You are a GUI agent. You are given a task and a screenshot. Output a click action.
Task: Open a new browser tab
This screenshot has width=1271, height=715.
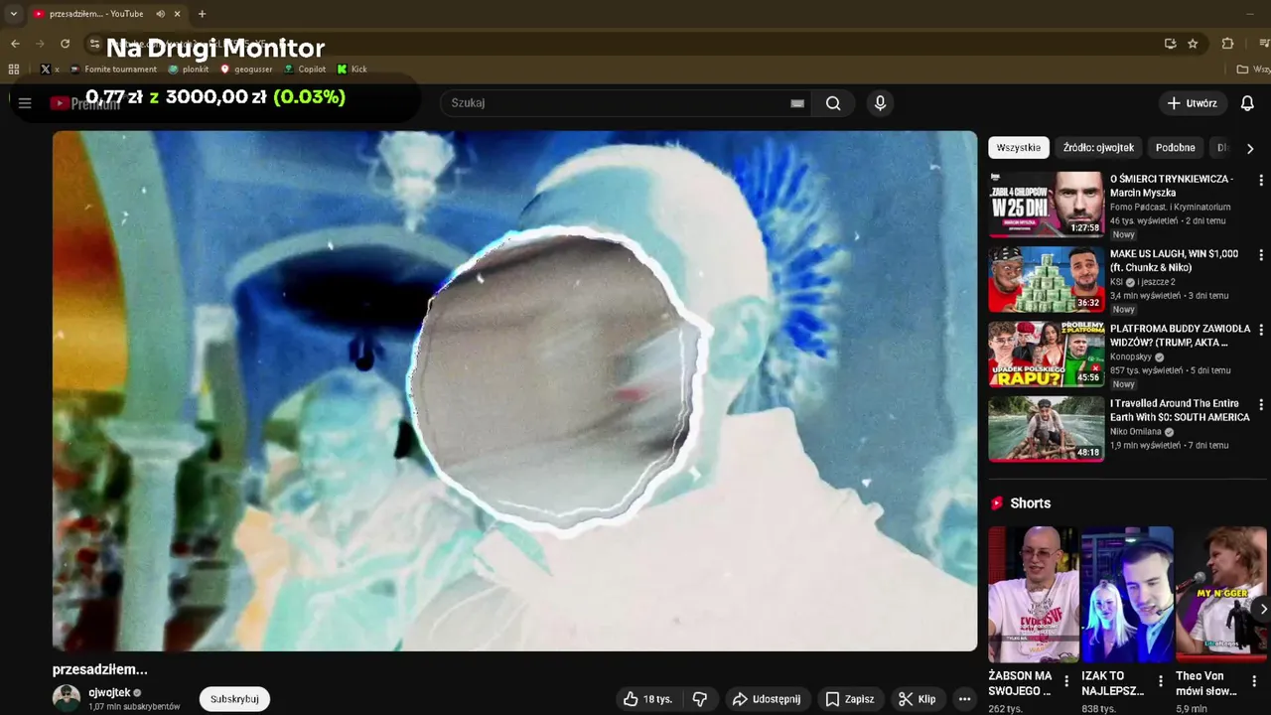pos(202,14)
